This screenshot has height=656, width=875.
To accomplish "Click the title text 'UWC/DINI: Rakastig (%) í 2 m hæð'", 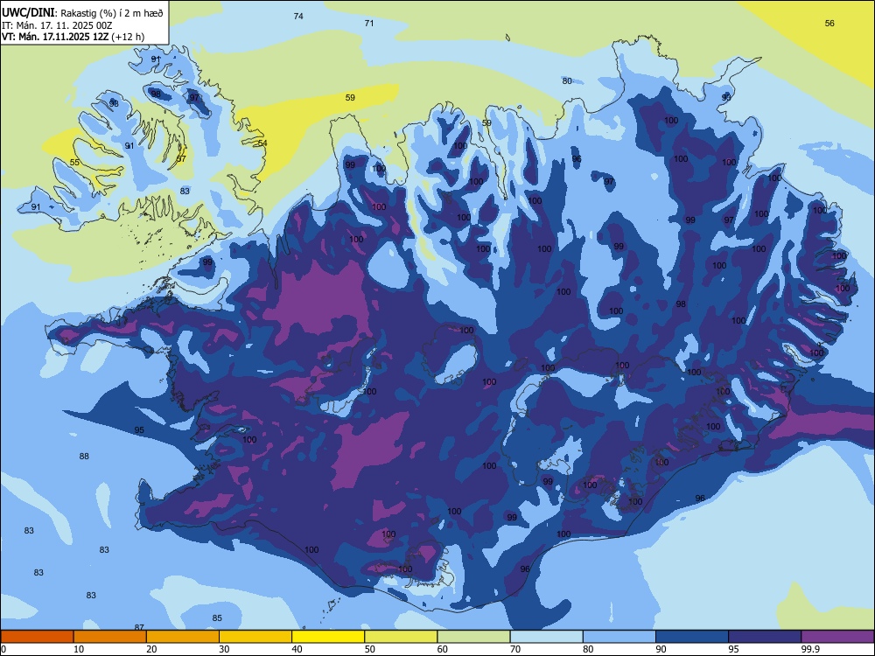I will pos(82,12).
